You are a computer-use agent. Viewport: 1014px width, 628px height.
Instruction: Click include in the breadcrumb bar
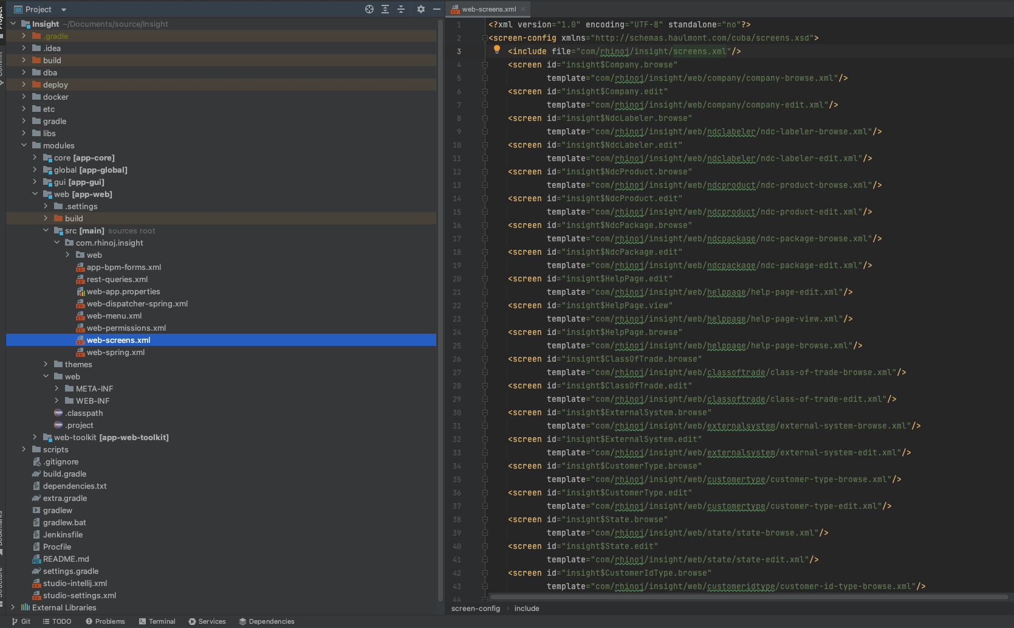[527, 609]
